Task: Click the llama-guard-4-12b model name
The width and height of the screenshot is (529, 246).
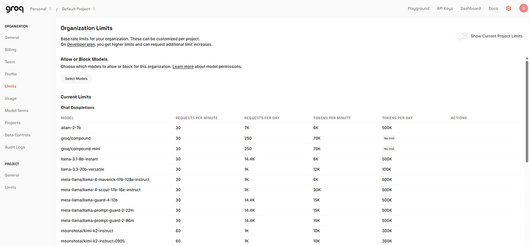Action: tap(89, 200)
